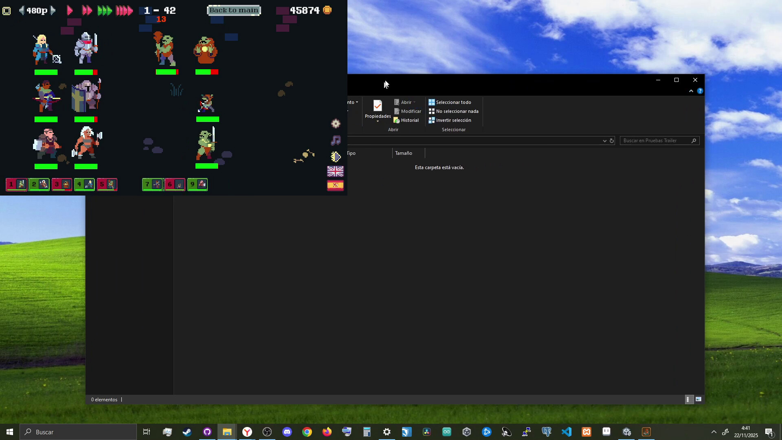
Task: Open the Abrir dropdown arrow
Action: point(415,102)
